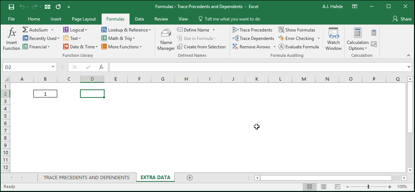Click Calculate Now icon

[x=374, y=33]
